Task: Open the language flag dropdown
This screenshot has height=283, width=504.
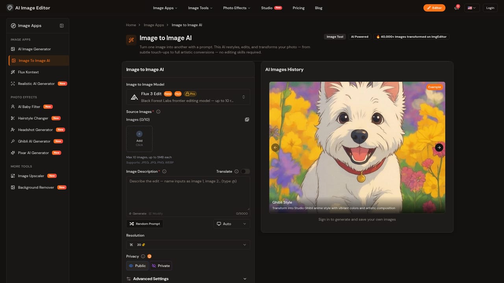Action: (x=472, y=8)
